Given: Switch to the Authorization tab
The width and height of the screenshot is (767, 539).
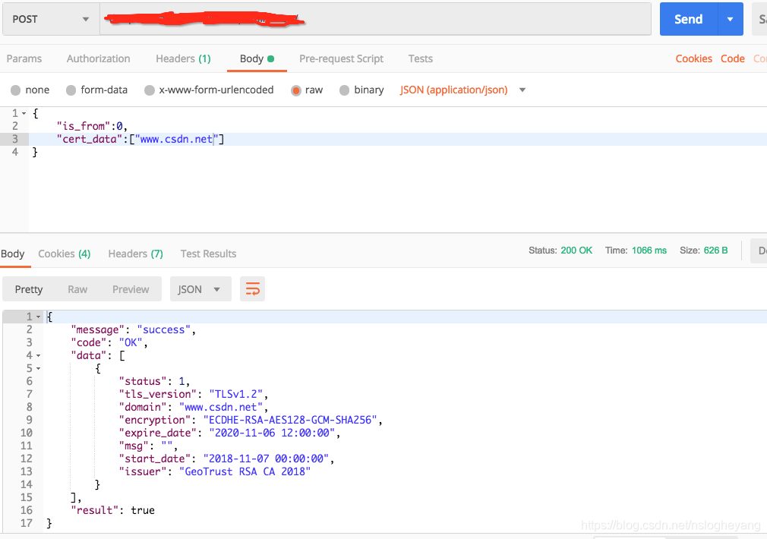Looking at the screenshot, I should [x=98, y=58].
